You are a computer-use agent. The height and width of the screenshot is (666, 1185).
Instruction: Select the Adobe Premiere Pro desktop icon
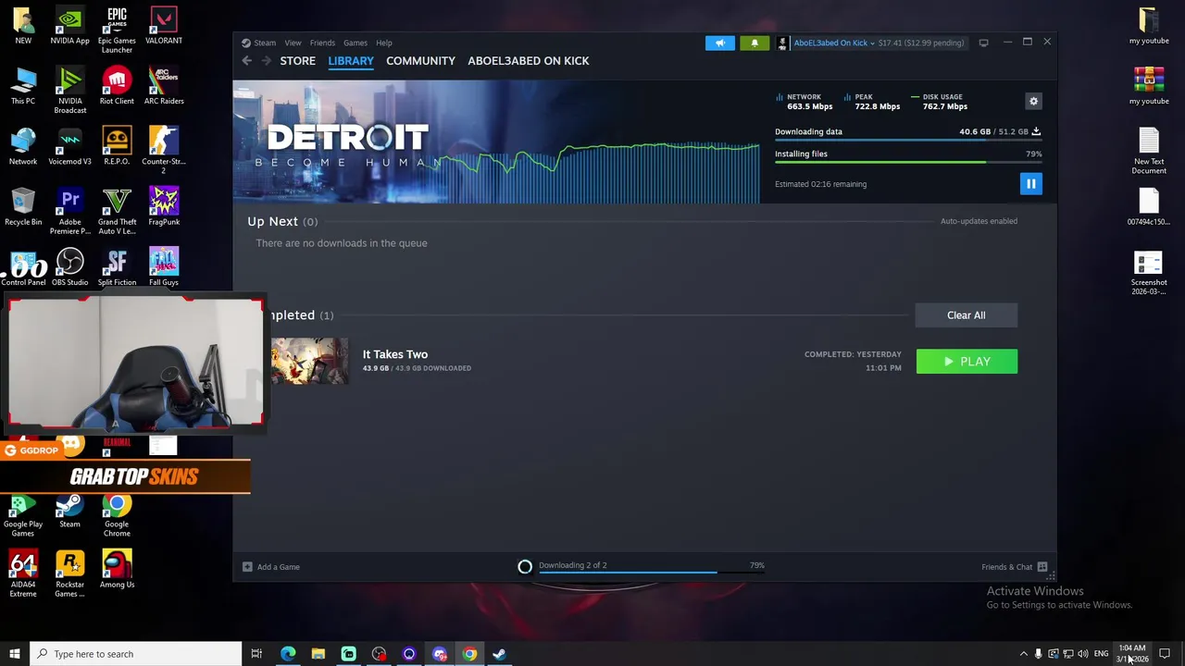[70, 211]
